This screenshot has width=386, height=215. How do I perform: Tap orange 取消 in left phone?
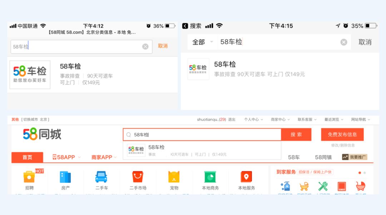163,46
